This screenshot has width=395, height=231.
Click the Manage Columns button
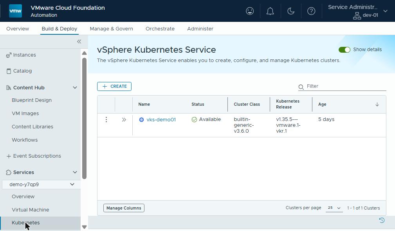pyautogui.click(x=124, y=208)
